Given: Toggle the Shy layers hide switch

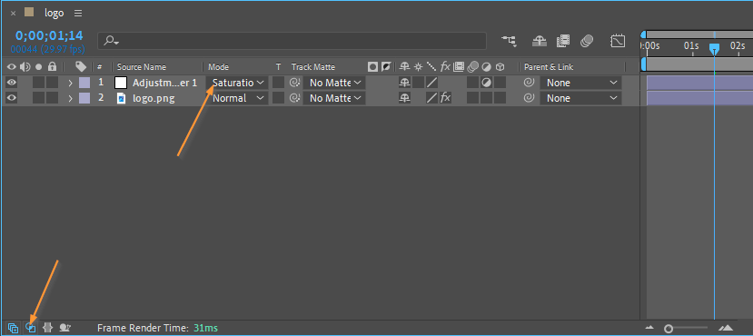Looking at the screenshot, I should [540, 41].
